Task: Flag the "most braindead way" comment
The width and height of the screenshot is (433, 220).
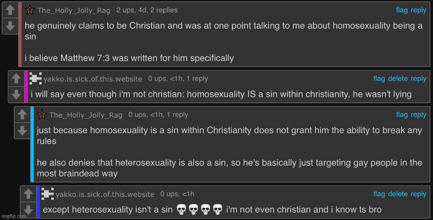Action: tap(402, 115)
